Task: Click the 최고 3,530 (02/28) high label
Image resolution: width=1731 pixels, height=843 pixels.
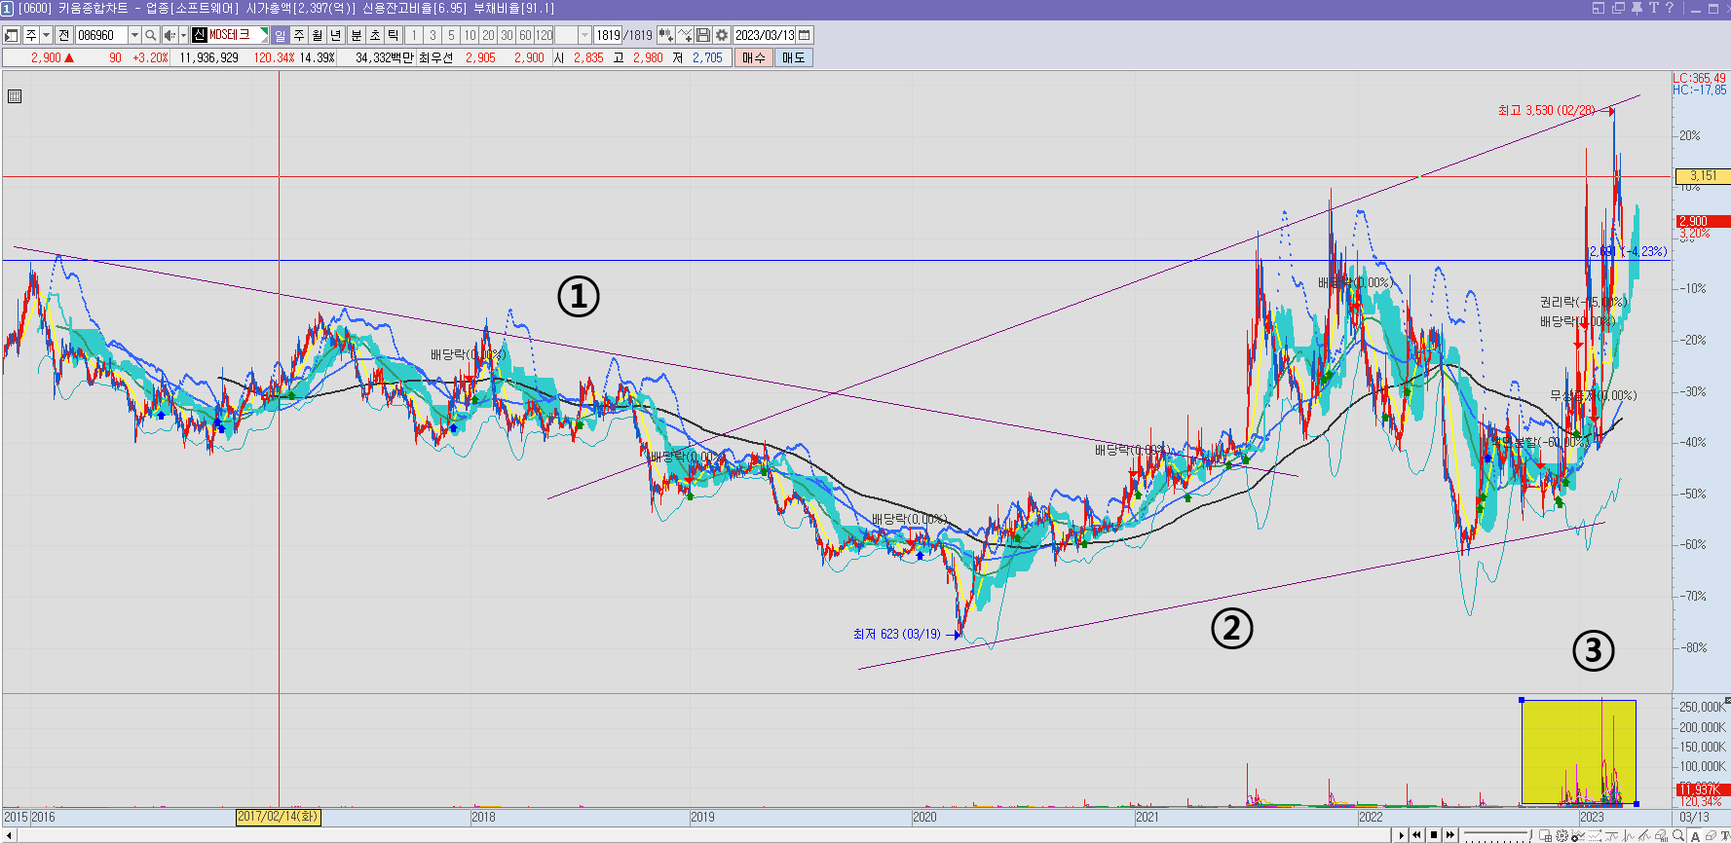Action: pos(1546,110)
